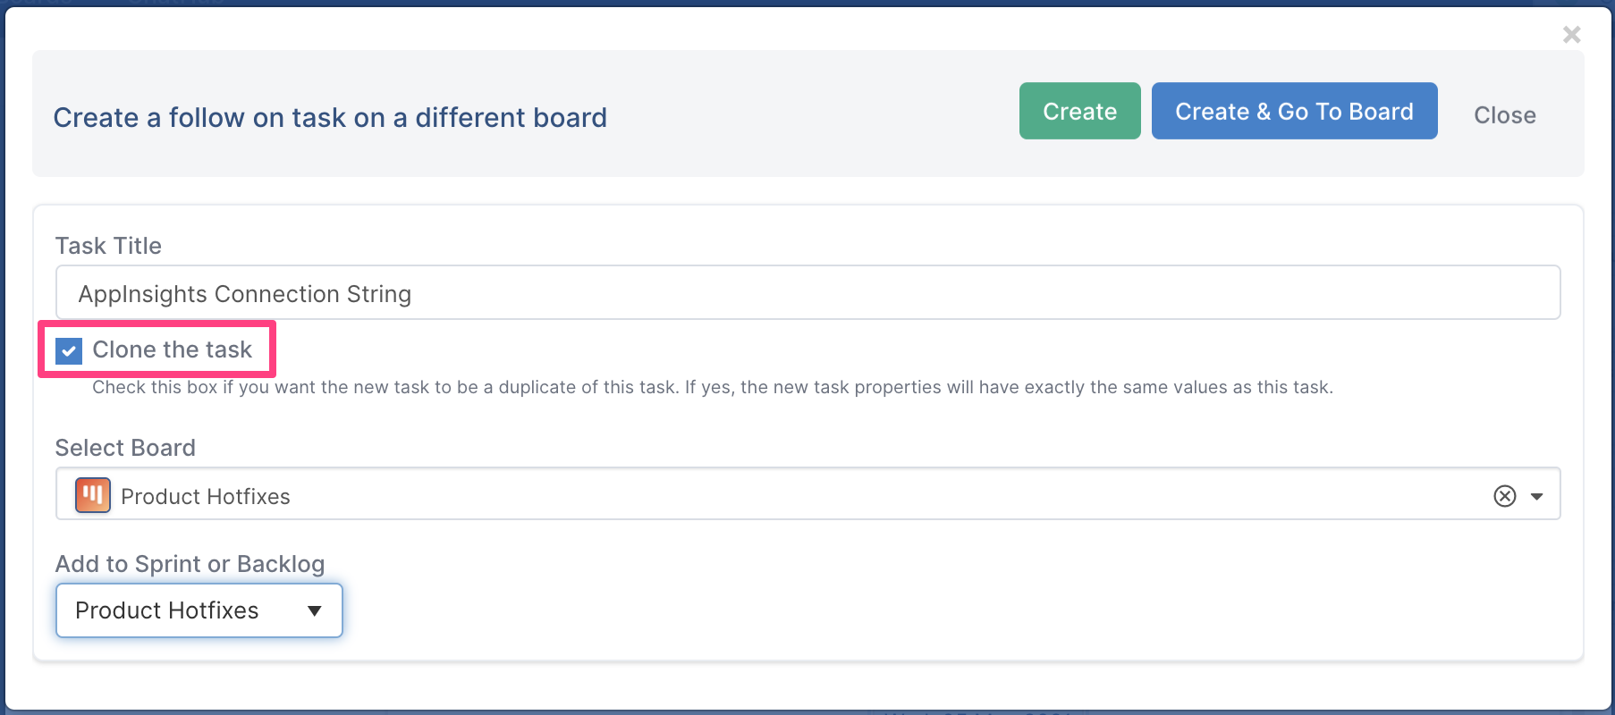The image size is (1615, 715).
Task: Click the Product Hotfixes board name text
Action: coord(206,497)
